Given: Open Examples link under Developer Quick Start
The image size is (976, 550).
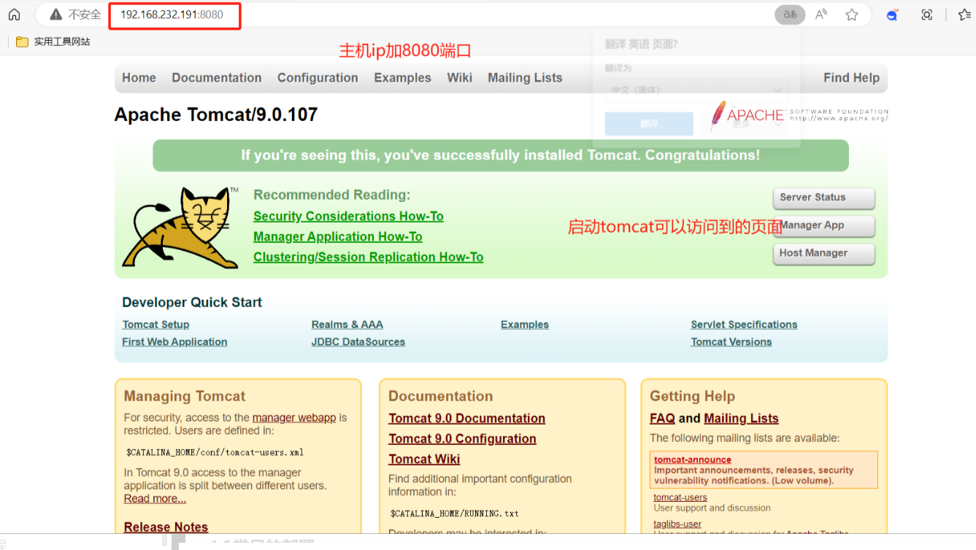Looking at the screenshot, I should point(525,325).
